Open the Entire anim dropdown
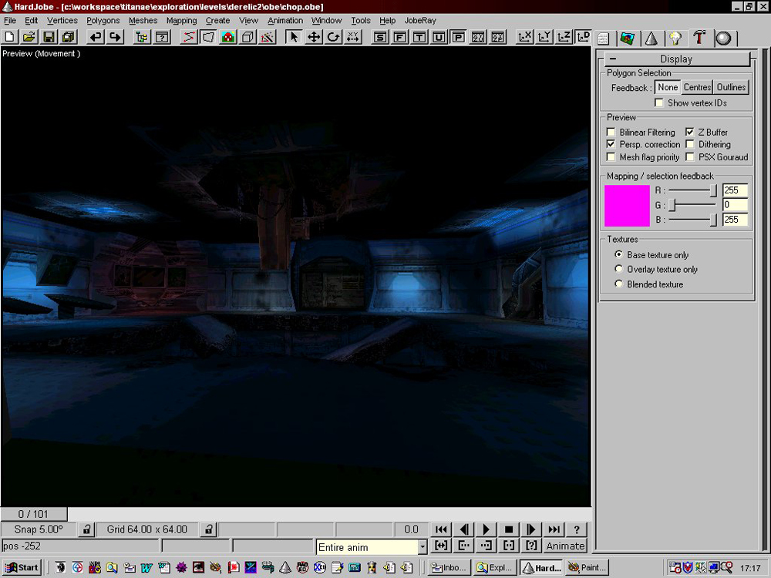The image size is (771, 578). pyautogui.click(x=423, y=547)
